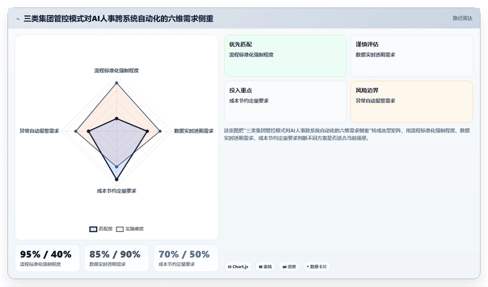The height and width of the screenshot is (287, 488).
Task: Click the description paragraph beginning 这张图把
Action: click(347, 134)
